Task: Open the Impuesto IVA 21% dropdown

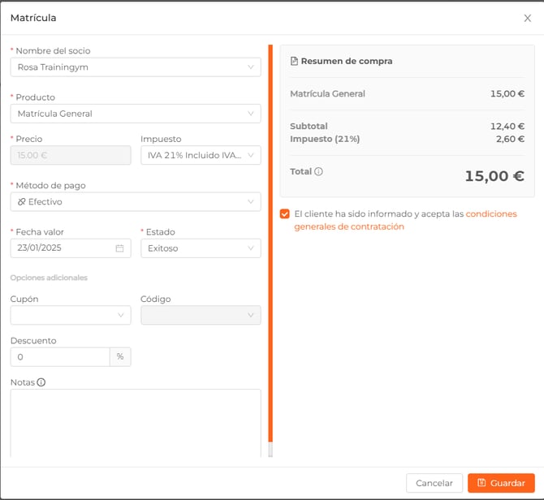Action: pyautogui.click(x=201, y=155)
